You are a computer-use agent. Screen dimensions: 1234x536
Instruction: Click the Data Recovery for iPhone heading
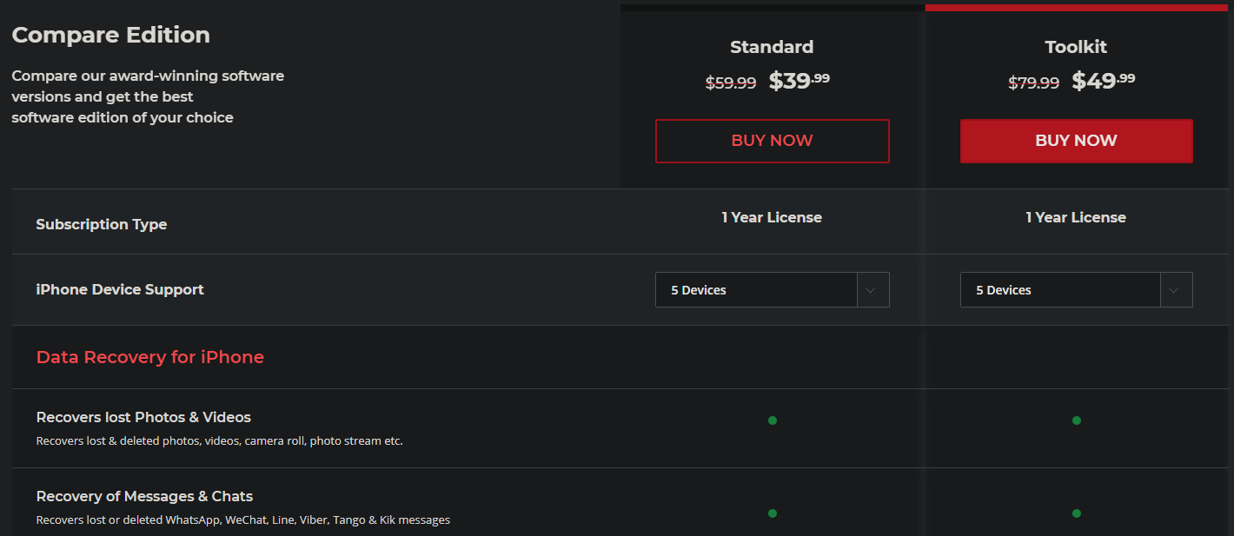(x=150, y=357)
